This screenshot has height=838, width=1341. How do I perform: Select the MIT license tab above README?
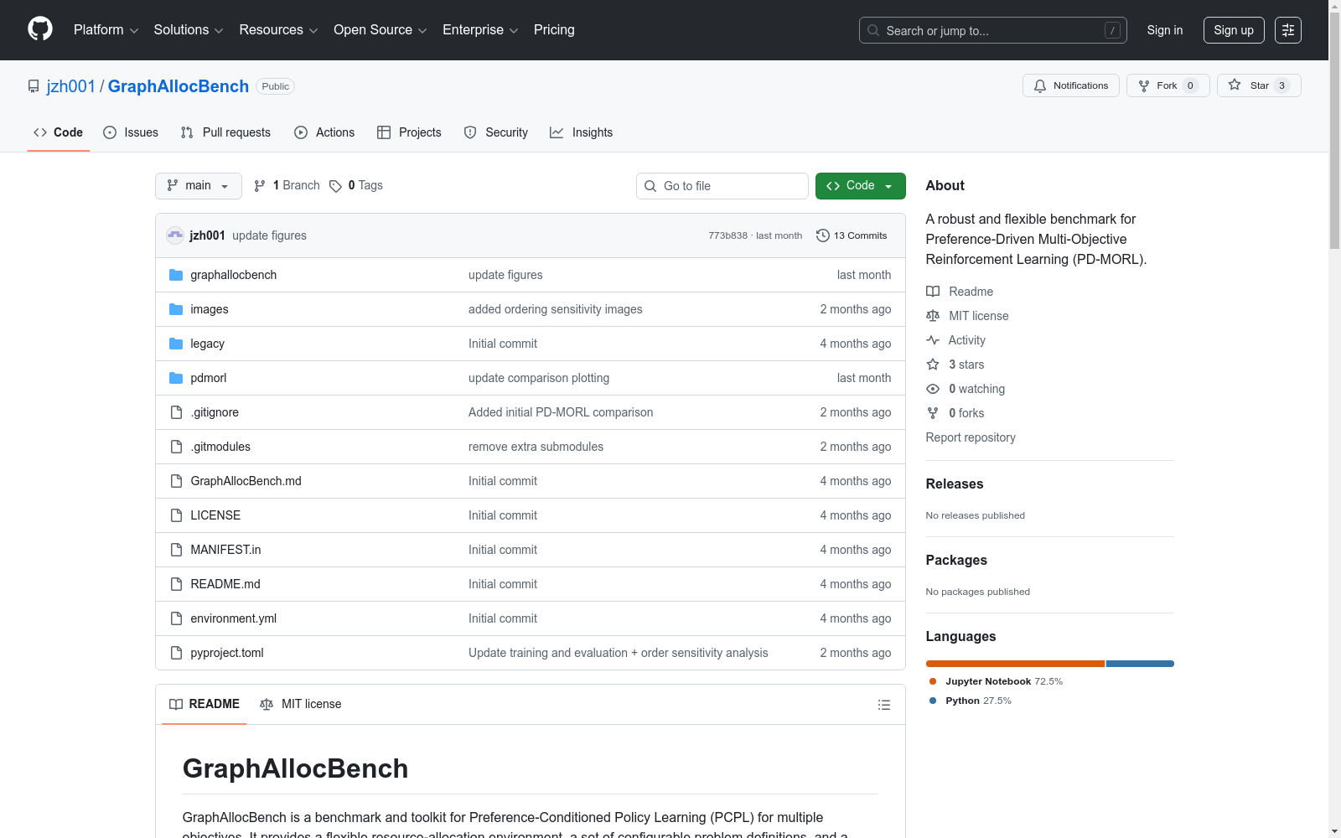coord(301,704)
